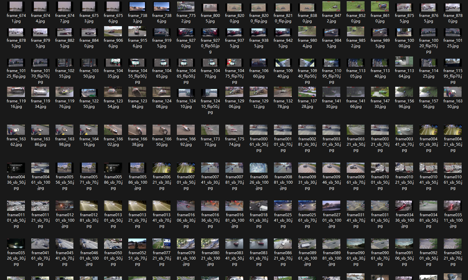Select the label frame_14730.jpg

pos(380,104)
